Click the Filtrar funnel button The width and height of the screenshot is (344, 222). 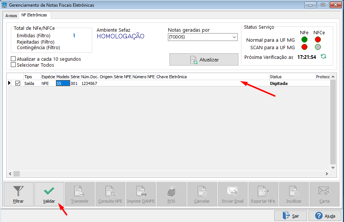(19, 194)
